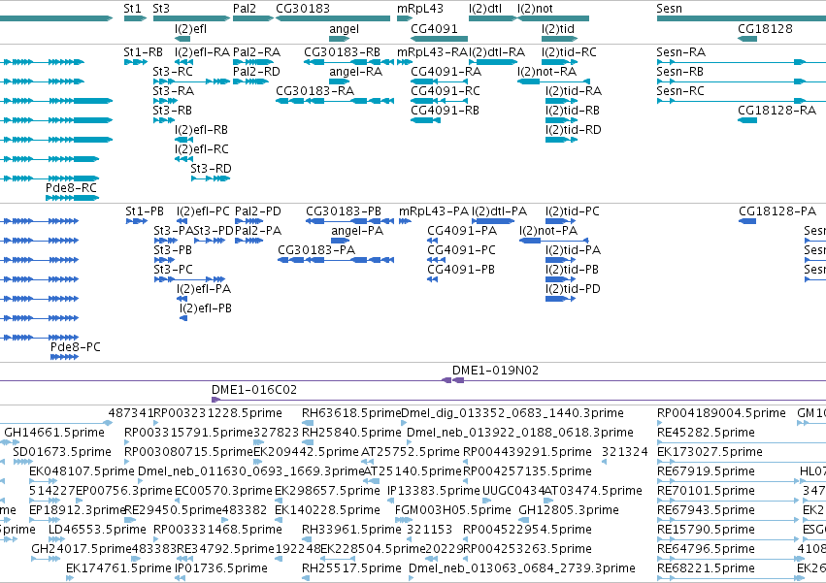The image size is (826, 583).
Task: Select the l(2)not gene label
Action: (x=535, y=9)
